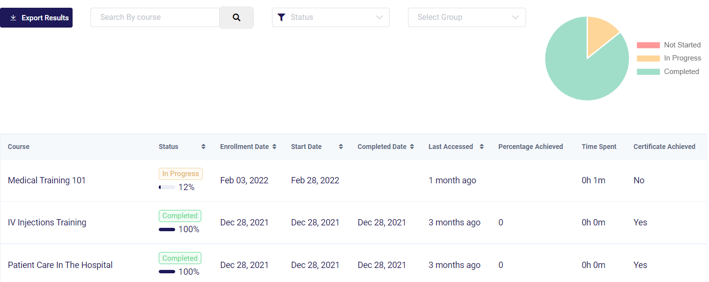
Task: Click the sort arrows beside Status column
Action: 204,147
